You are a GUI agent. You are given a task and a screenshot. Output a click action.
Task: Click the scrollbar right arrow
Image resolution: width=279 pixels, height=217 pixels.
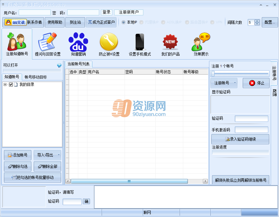(x=205, y=181)
